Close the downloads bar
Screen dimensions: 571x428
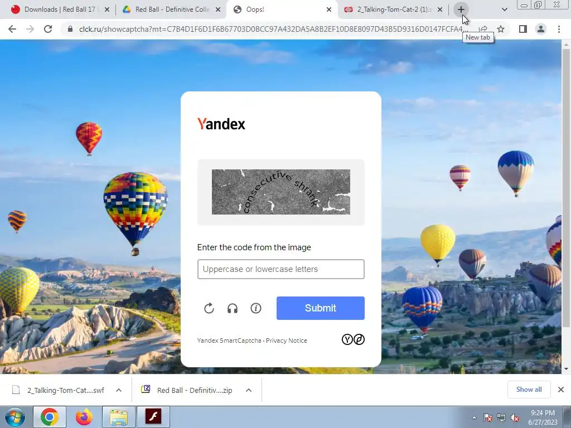[x=561, y=390]
